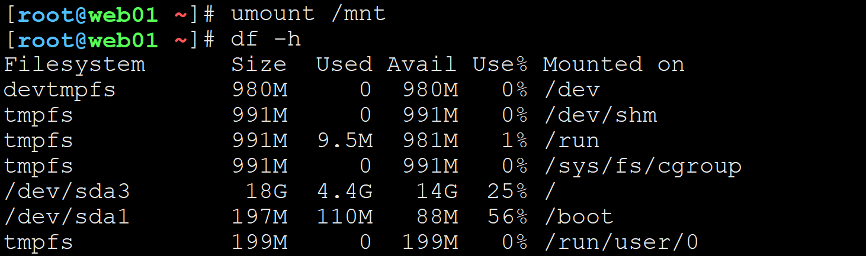Click the root@web01 prompt on first line

tap(88, 14)
